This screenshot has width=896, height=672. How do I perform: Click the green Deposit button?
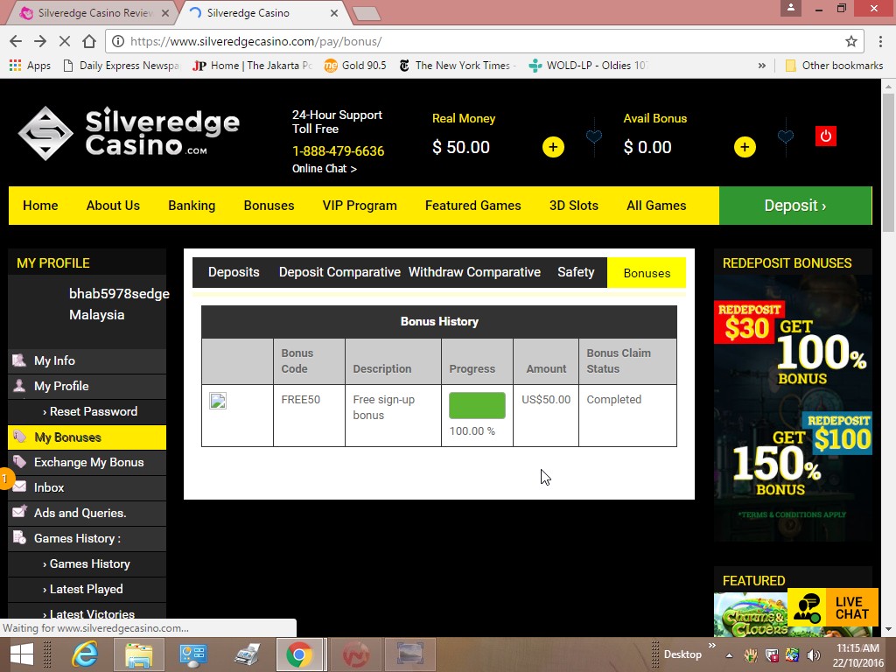coord(794,206)
